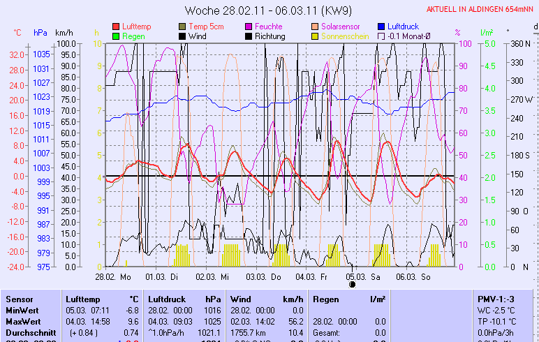Click the black Wind legend swatch

(x=182, y=36)
